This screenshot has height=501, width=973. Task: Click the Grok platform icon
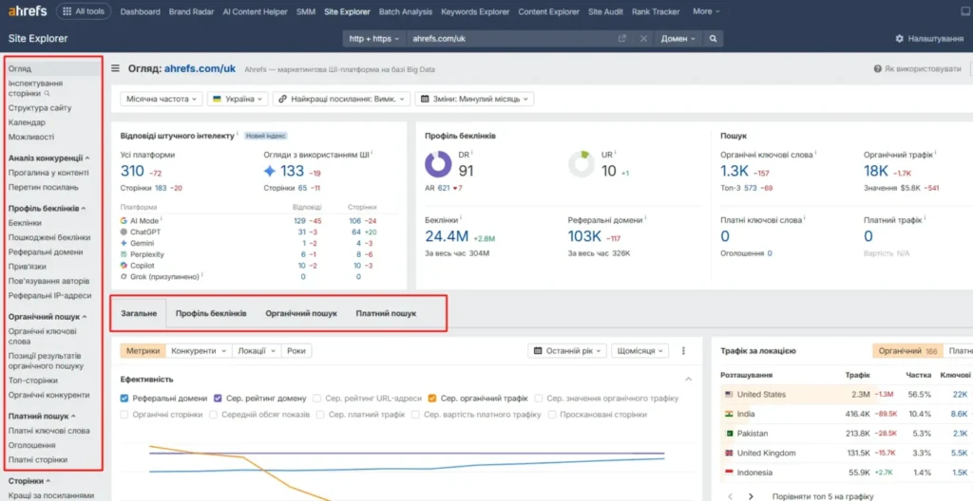pyautogui.click(x=124, y=277)
